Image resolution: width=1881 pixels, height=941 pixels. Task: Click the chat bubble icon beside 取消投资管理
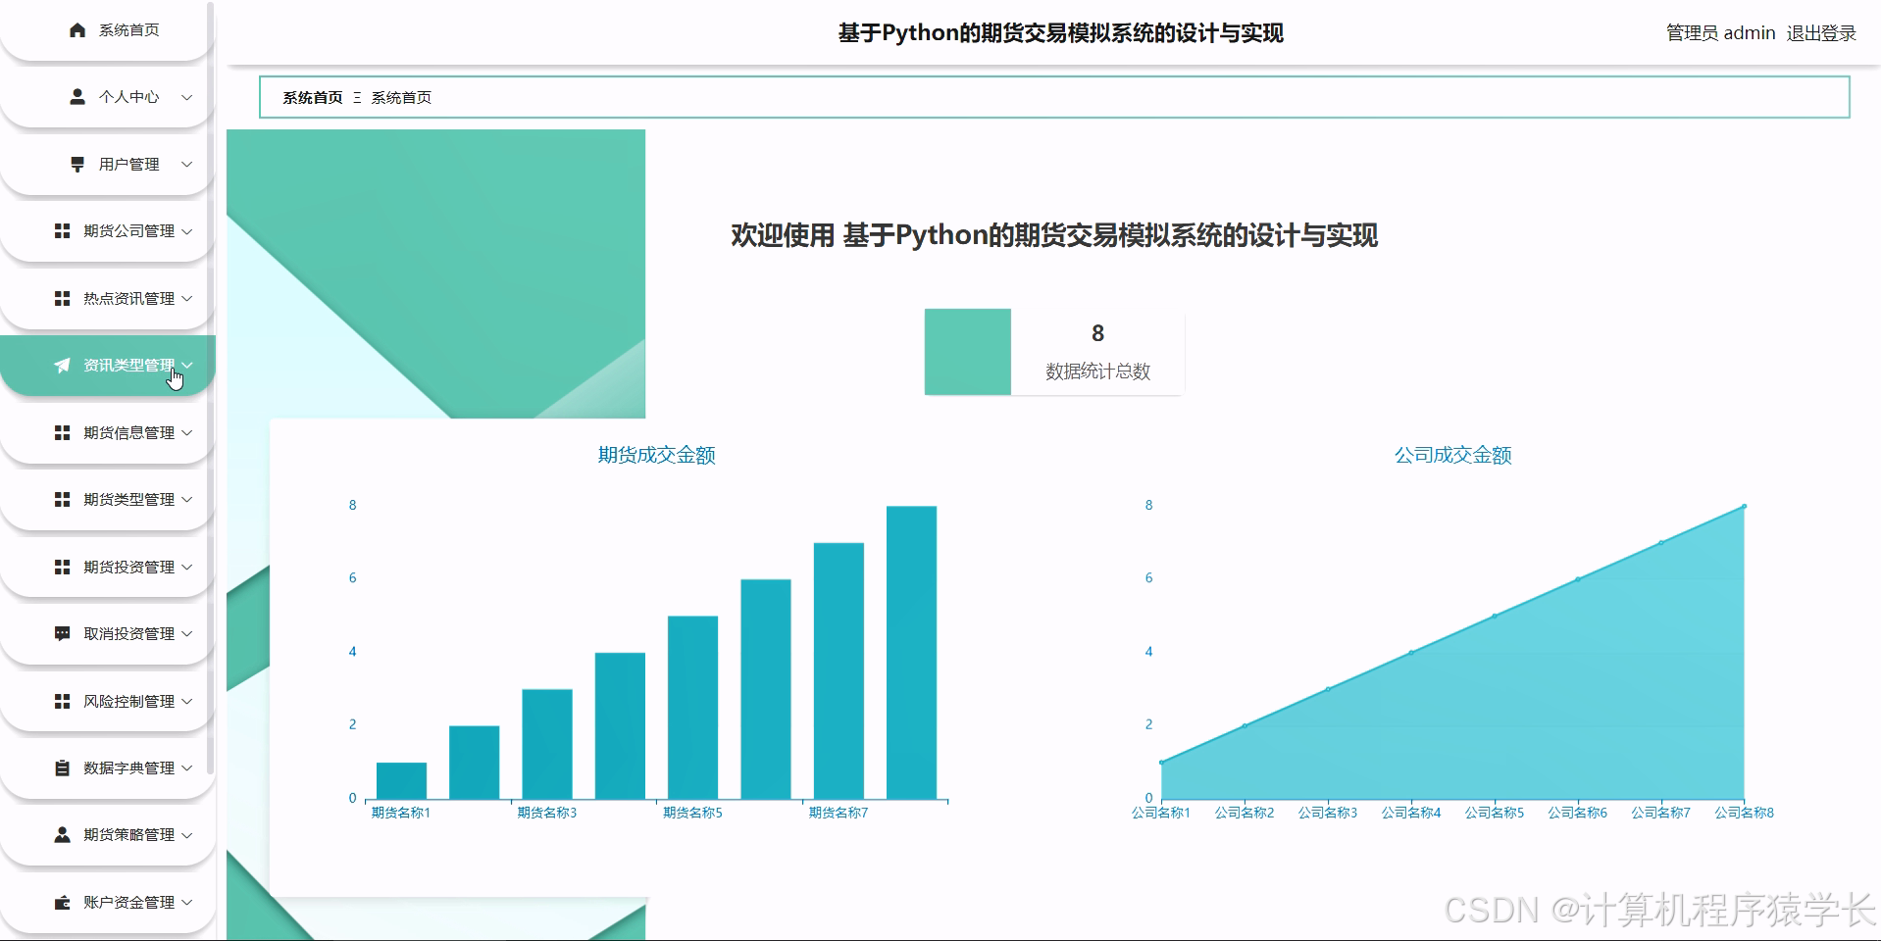[x=62, y=634]
